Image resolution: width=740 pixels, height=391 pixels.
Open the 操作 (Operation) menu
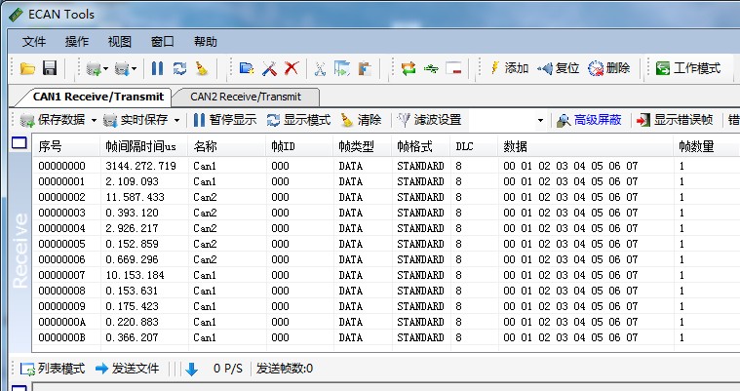(x=77, y=42)
